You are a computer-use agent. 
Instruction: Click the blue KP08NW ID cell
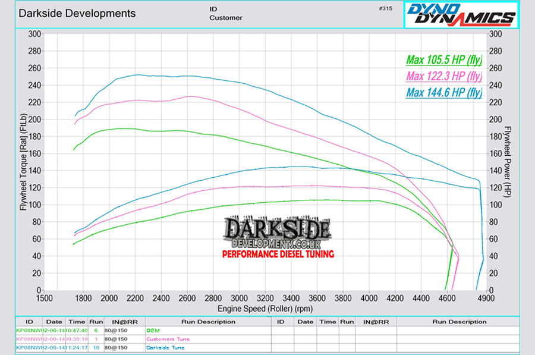tap(29, 348)
